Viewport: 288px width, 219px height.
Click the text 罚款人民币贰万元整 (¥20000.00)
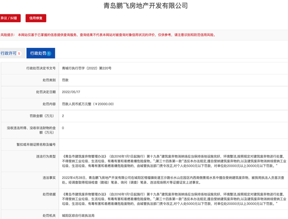click(88, 104)
